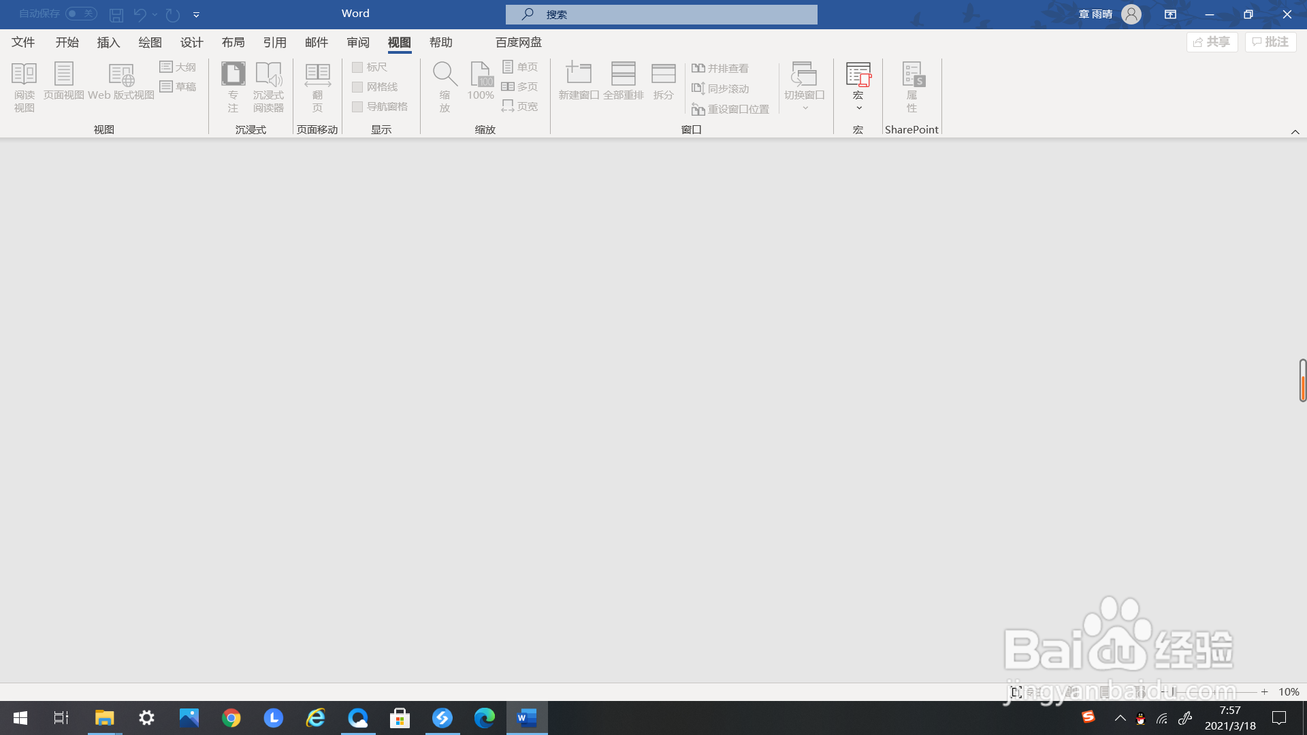Switch to the Review tab

pos(357,42)
